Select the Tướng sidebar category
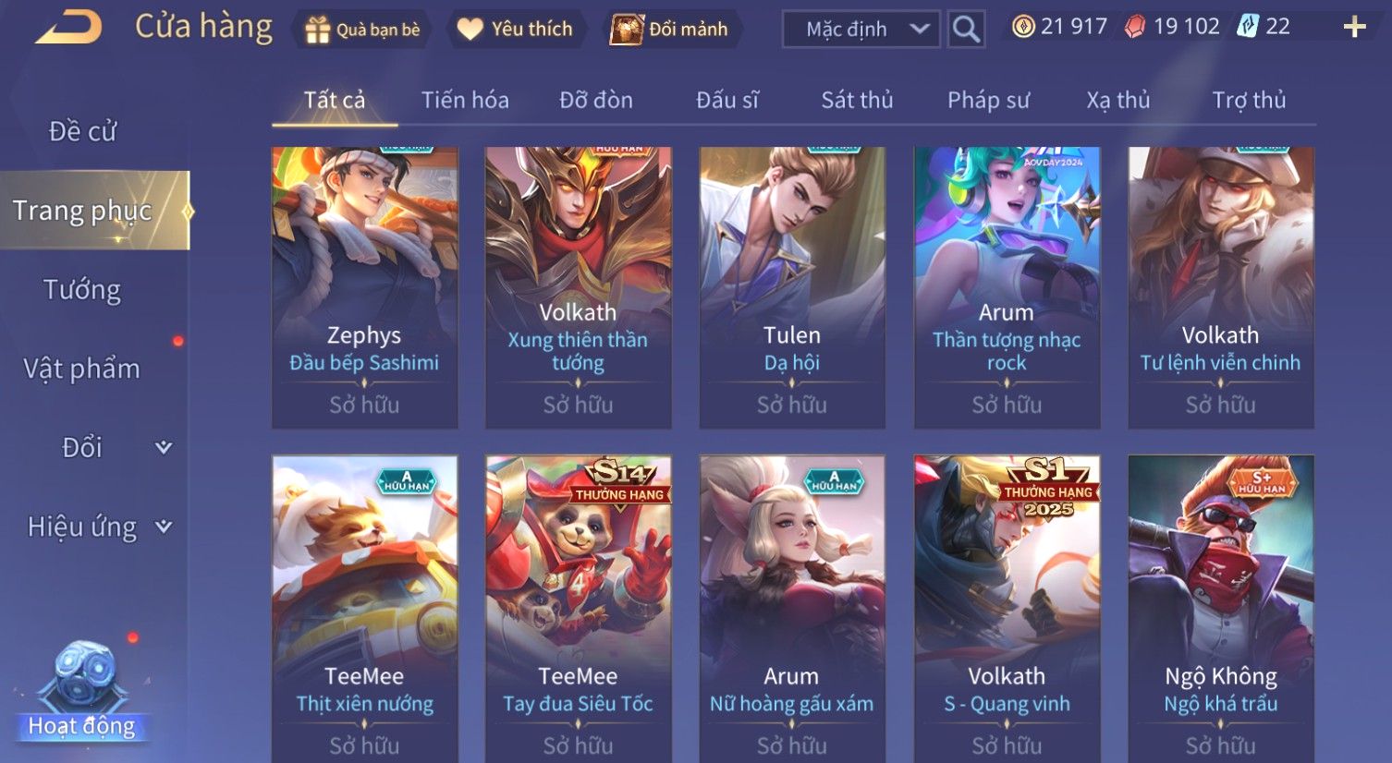The image size is (1392, 763). coord(82,290)
